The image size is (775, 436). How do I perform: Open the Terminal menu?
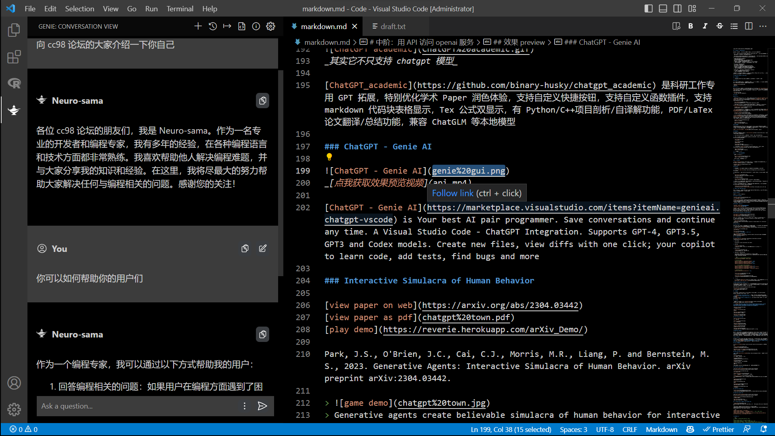(180, 8)
